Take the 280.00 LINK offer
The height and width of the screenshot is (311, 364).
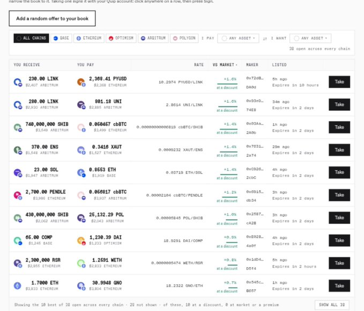[x=339, y=104]
